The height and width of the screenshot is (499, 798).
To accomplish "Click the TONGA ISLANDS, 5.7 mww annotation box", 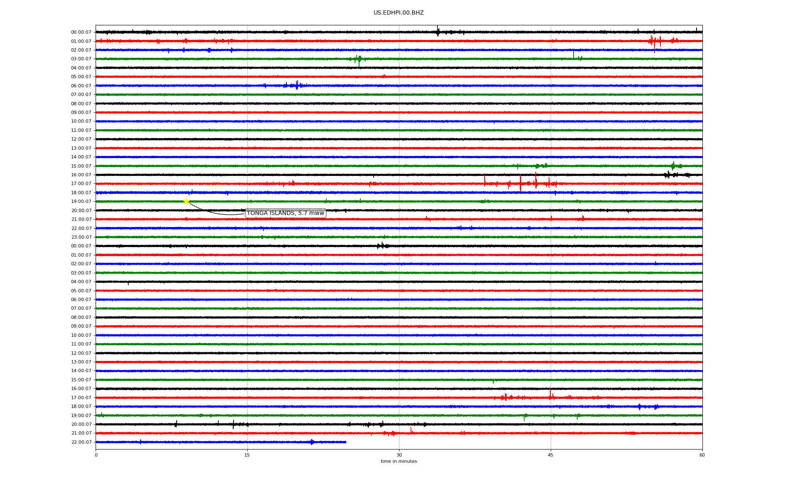I will (286, 213).
